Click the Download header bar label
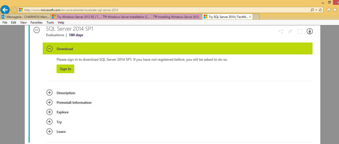This screenshot has width=339, height=144. (65, 49)
